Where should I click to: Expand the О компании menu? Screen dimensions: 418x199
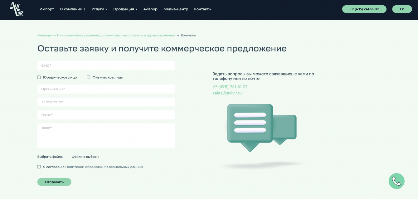point(72,9)
